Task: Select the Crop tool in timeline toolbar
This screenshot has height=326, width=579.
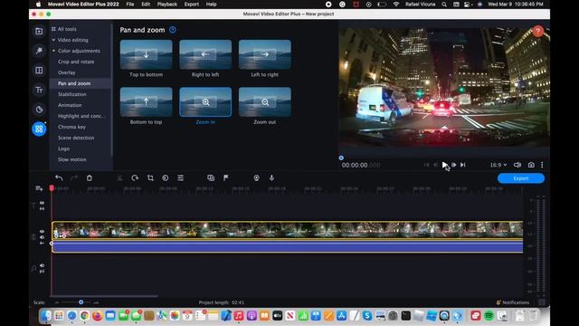Action: (150, 177)
